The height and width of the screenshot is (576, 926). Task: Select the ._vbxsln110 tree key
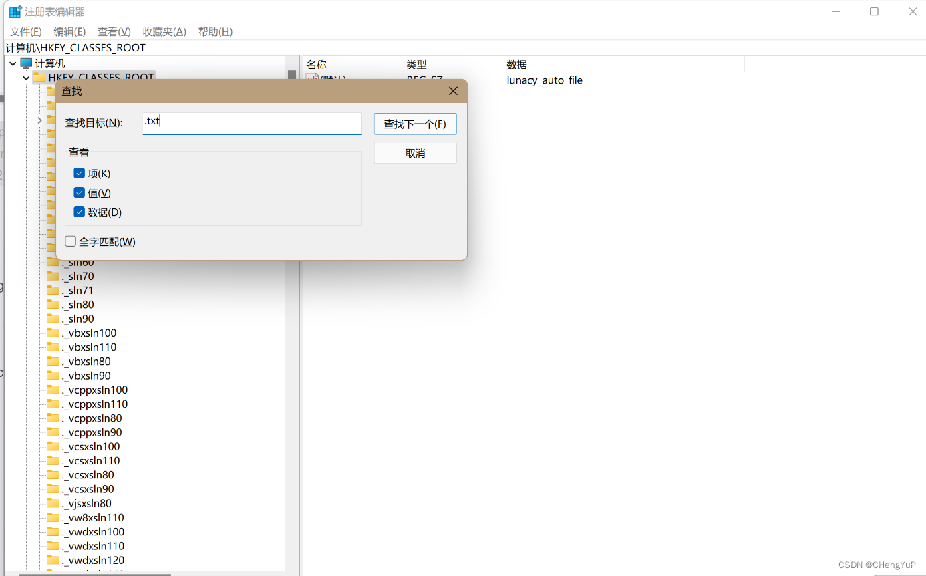(x=89, y=347)
